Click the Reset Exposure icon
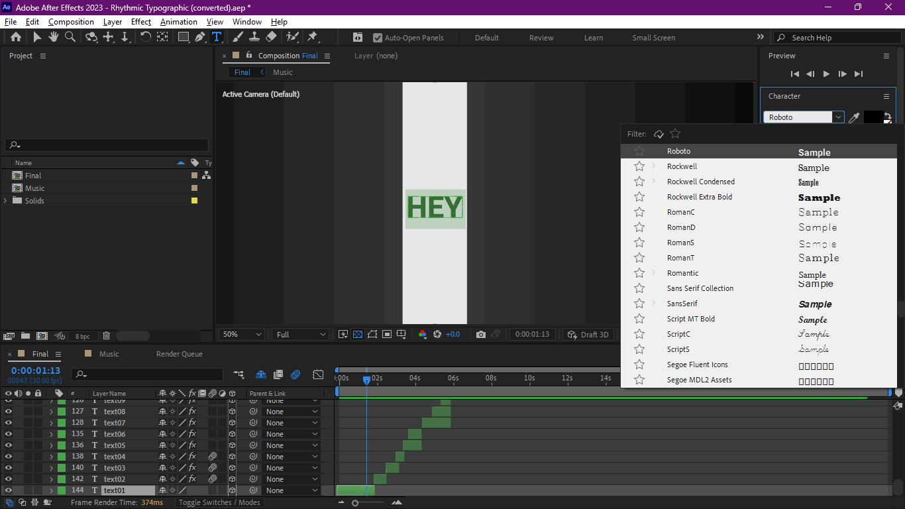This screenshot has height=509, width=905. click(x=437, y=334)
